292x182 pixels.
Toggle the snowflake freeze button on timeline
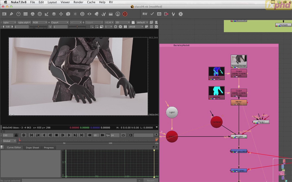point(24,135)
